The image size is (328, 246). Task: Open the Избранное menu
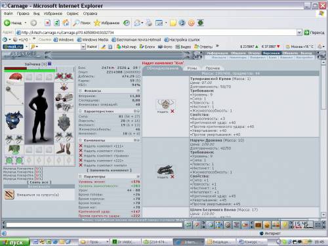click(x=53, y=14)
